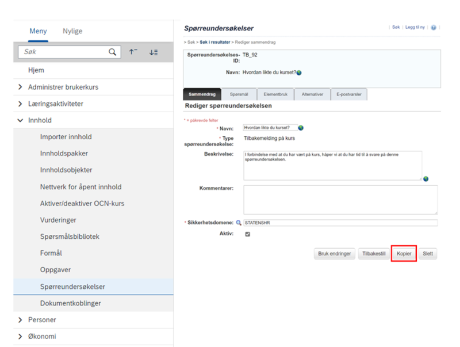Switch to the Spørsmål tab

239,94
